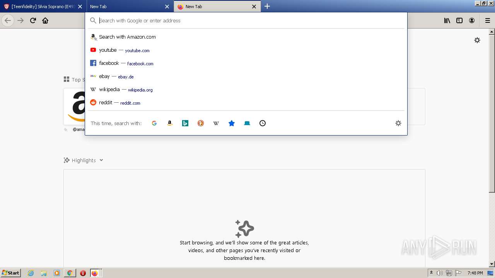Switch to the Teenfidelity Silvia Soprano tab
Image resolution: width=495 pixels, height=278 pixels.
[43, 7]
